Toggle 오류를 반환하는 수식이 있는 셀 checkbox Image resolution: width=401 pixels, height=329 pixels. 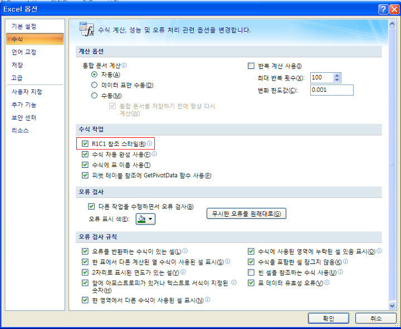85,251
